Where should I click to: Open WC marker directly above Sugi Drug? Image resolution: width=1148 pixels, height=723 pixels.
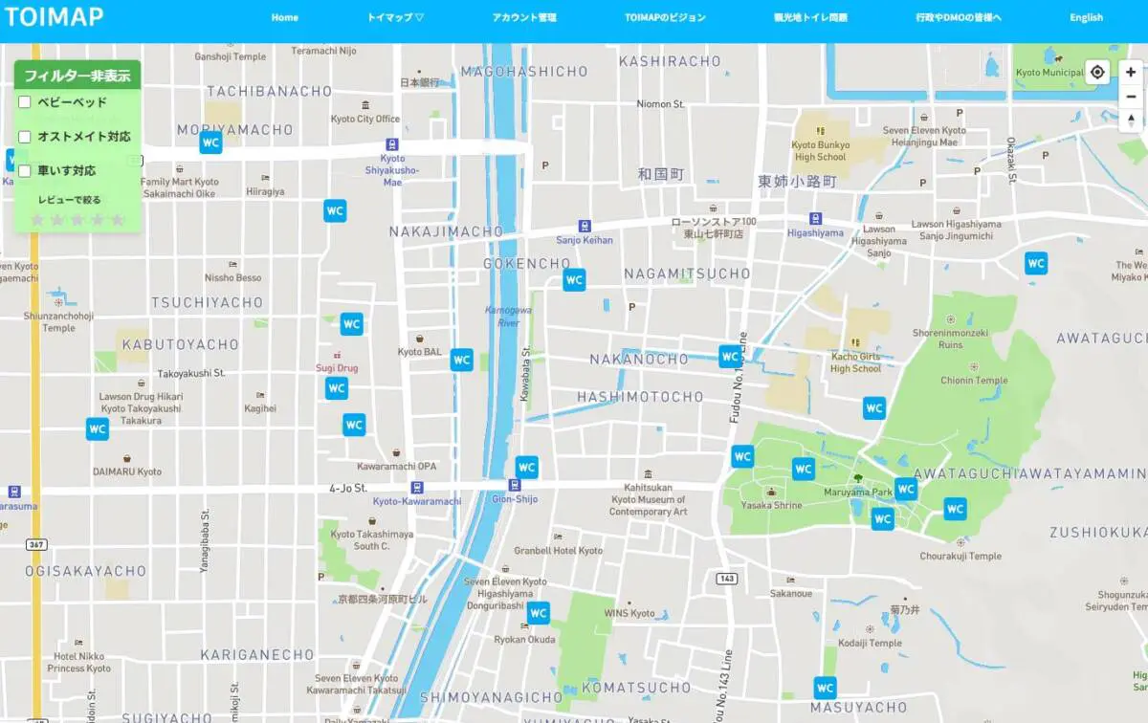352,324
